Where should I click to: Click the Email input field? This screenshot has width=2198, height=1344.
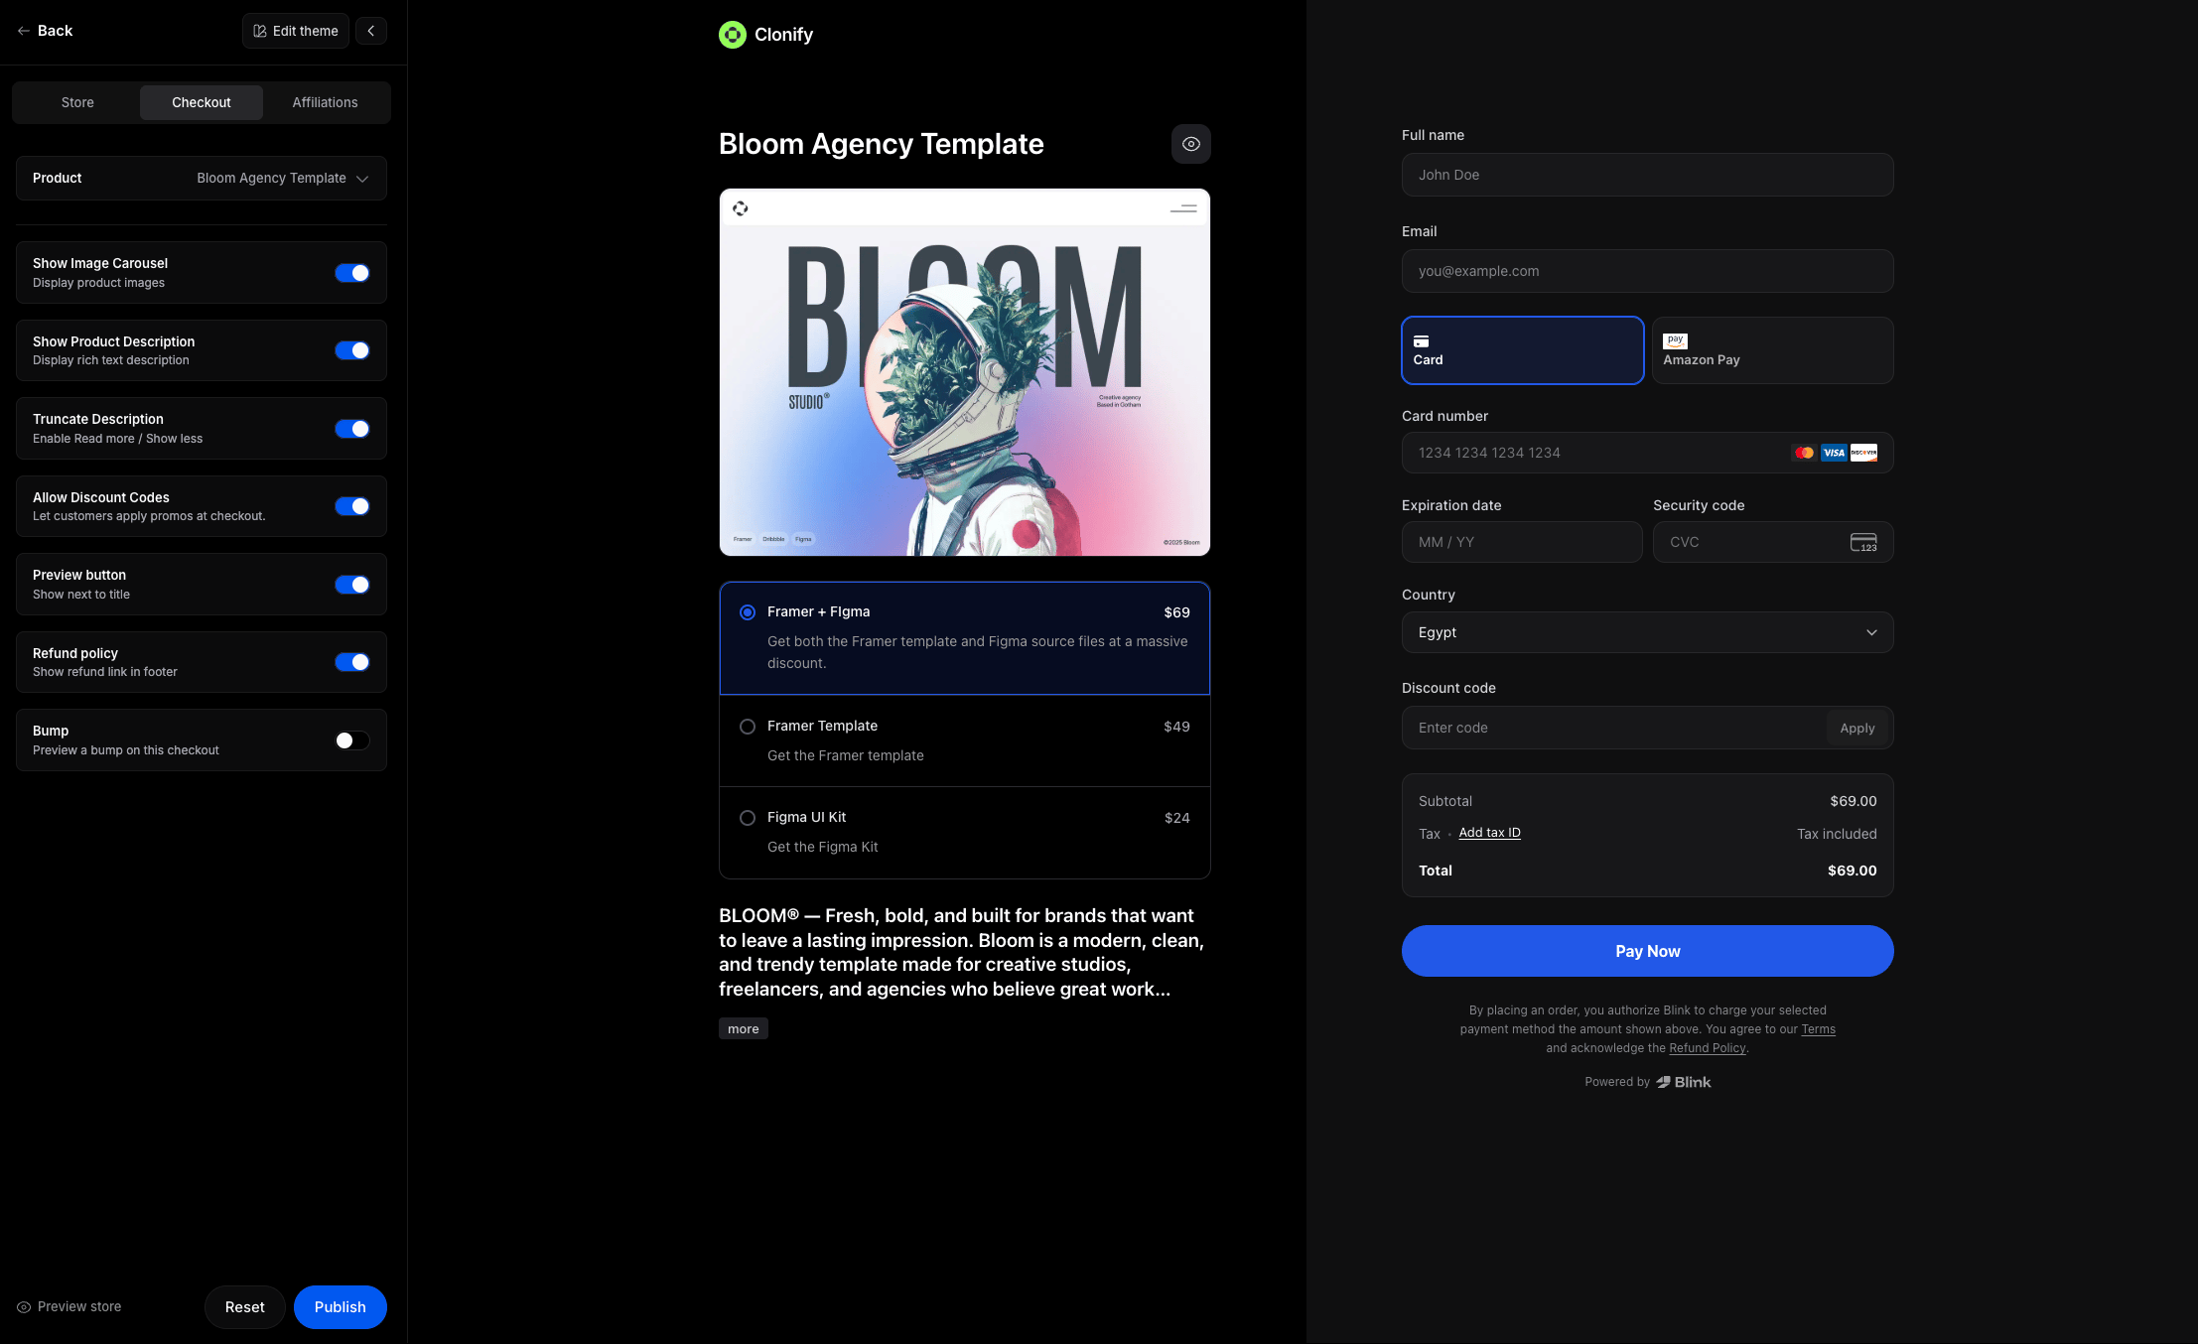[1648, 271]
